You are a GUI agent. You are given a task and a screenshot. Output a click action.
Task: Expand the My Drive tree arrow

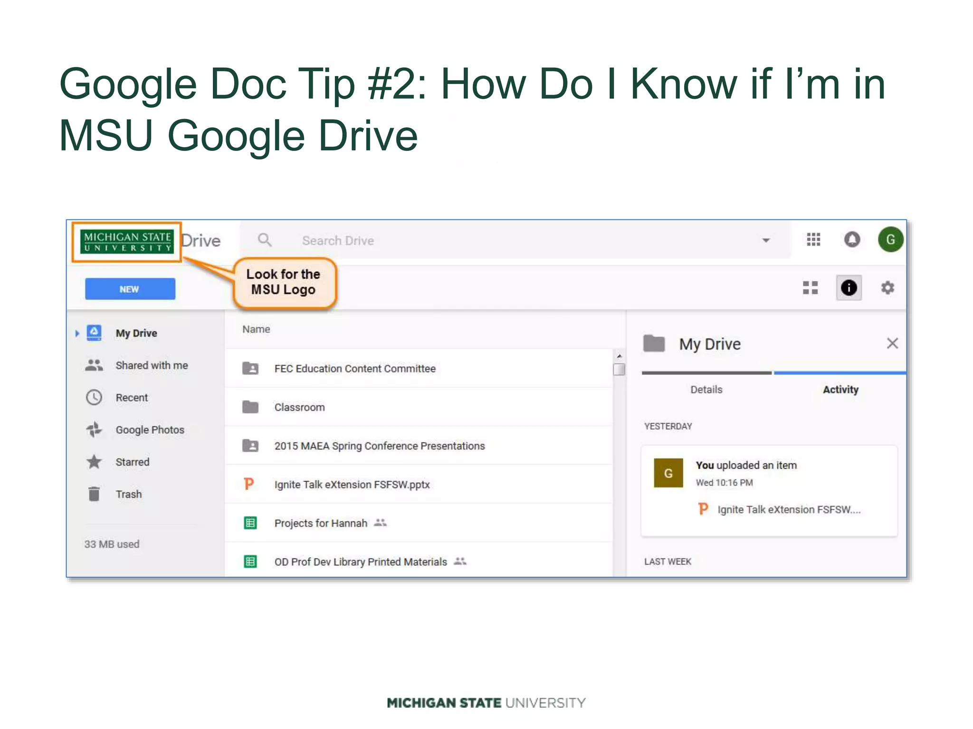[x=77, y=333]
